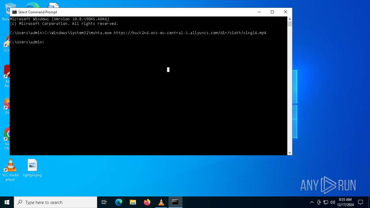This screenshot has width=370, height=208.
Task: Click the Command Prompt taskbar button
Action: coord(175,202)
